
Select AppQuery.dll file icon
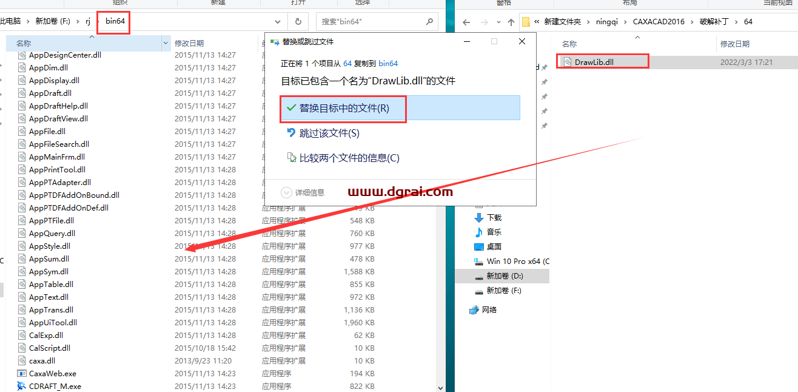pos(22,233)
